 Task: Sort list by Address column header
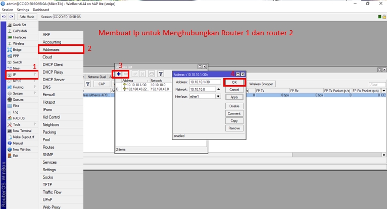135,81
